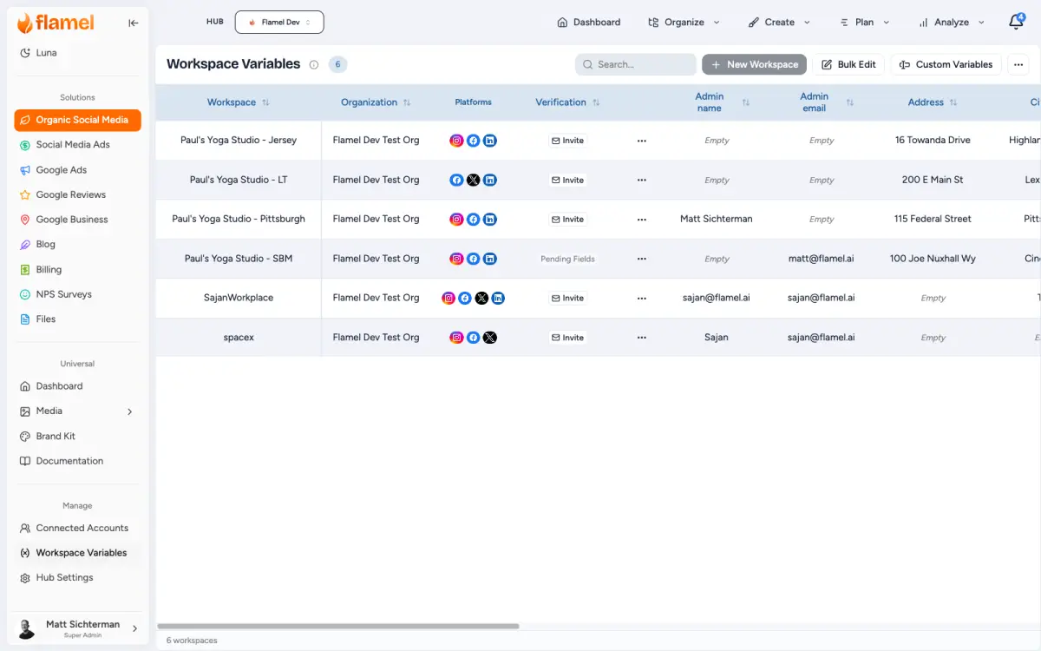Image resolution: width=1041 pixels, height=651 pixels.
Task: Sort by the Verification column
Action: point(596,102)
